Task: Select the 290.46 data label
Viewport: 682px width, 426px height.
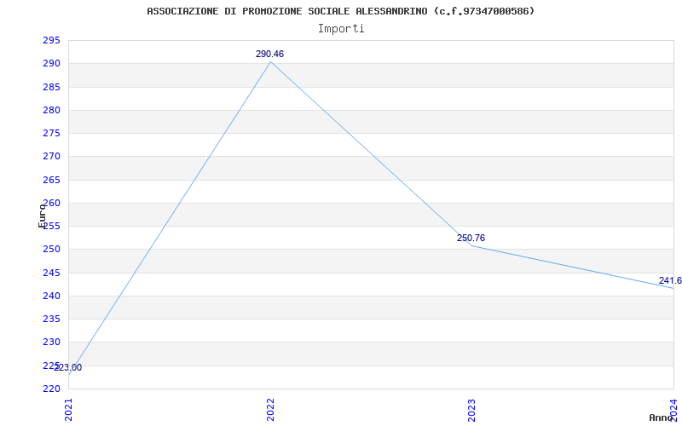Action: coord(269,54)
